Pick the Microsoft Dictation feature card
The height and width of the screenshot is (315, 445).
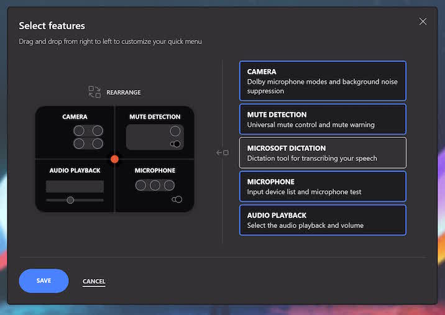(323, 153)
